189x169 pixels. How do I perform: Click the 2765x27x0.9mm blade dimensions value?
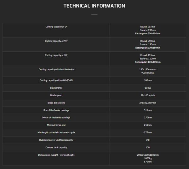(148, 103)
